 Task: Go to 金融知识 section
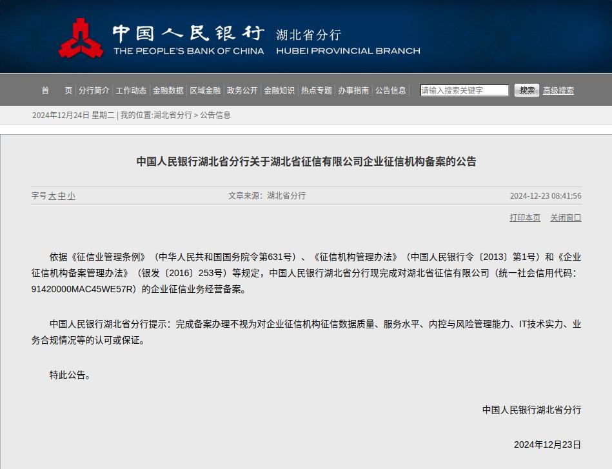click(279, 90)
